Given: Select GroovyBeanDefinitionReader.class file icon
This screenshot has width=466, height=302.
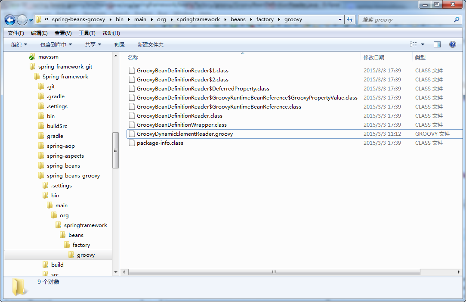Looking at the screenshot, I should coord(132,116).
